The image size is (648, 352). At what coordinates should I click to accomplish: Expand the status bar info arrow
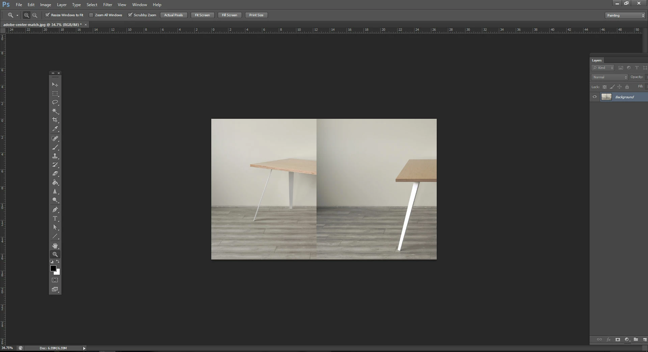pyautogui.click(x=84, y=348)
